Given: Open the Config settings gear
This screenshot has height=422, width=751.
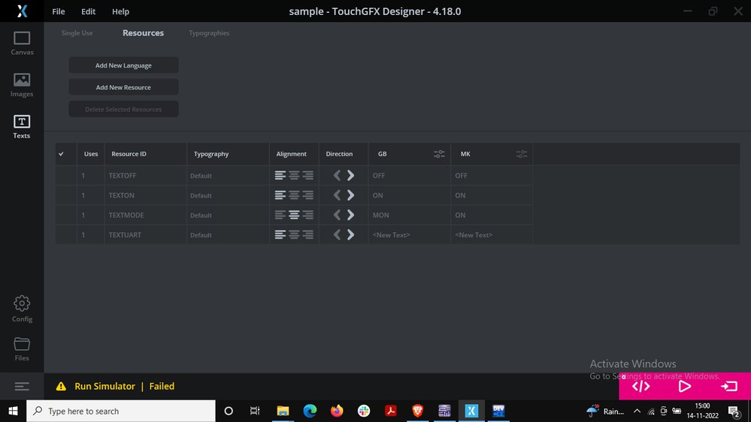Looking at the screenshot, I should [x=22, y=309].
